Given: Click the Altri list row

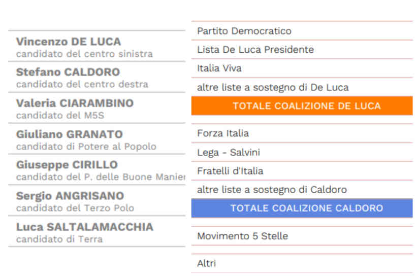Looking at the screenshot, I should pos(302,263).
